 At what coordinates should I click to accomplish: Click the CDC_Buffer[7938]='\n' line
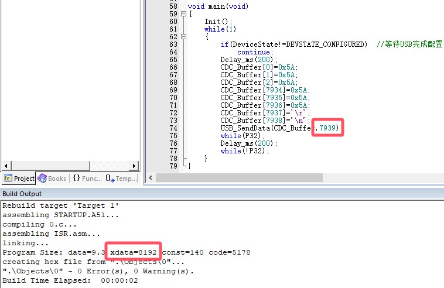[265, 121]
